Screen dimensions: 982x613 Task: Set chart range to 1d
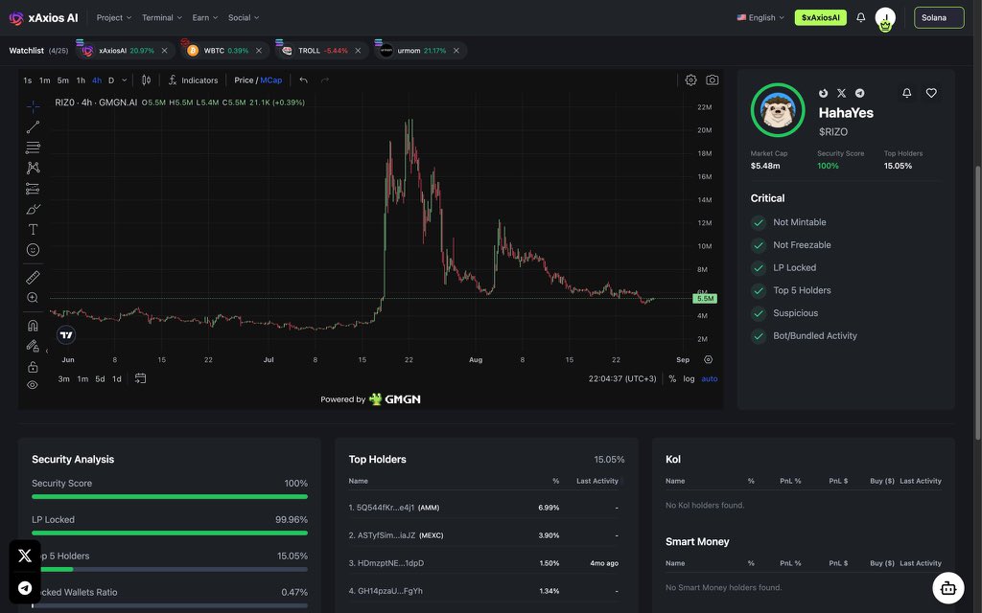pos(116,379)
